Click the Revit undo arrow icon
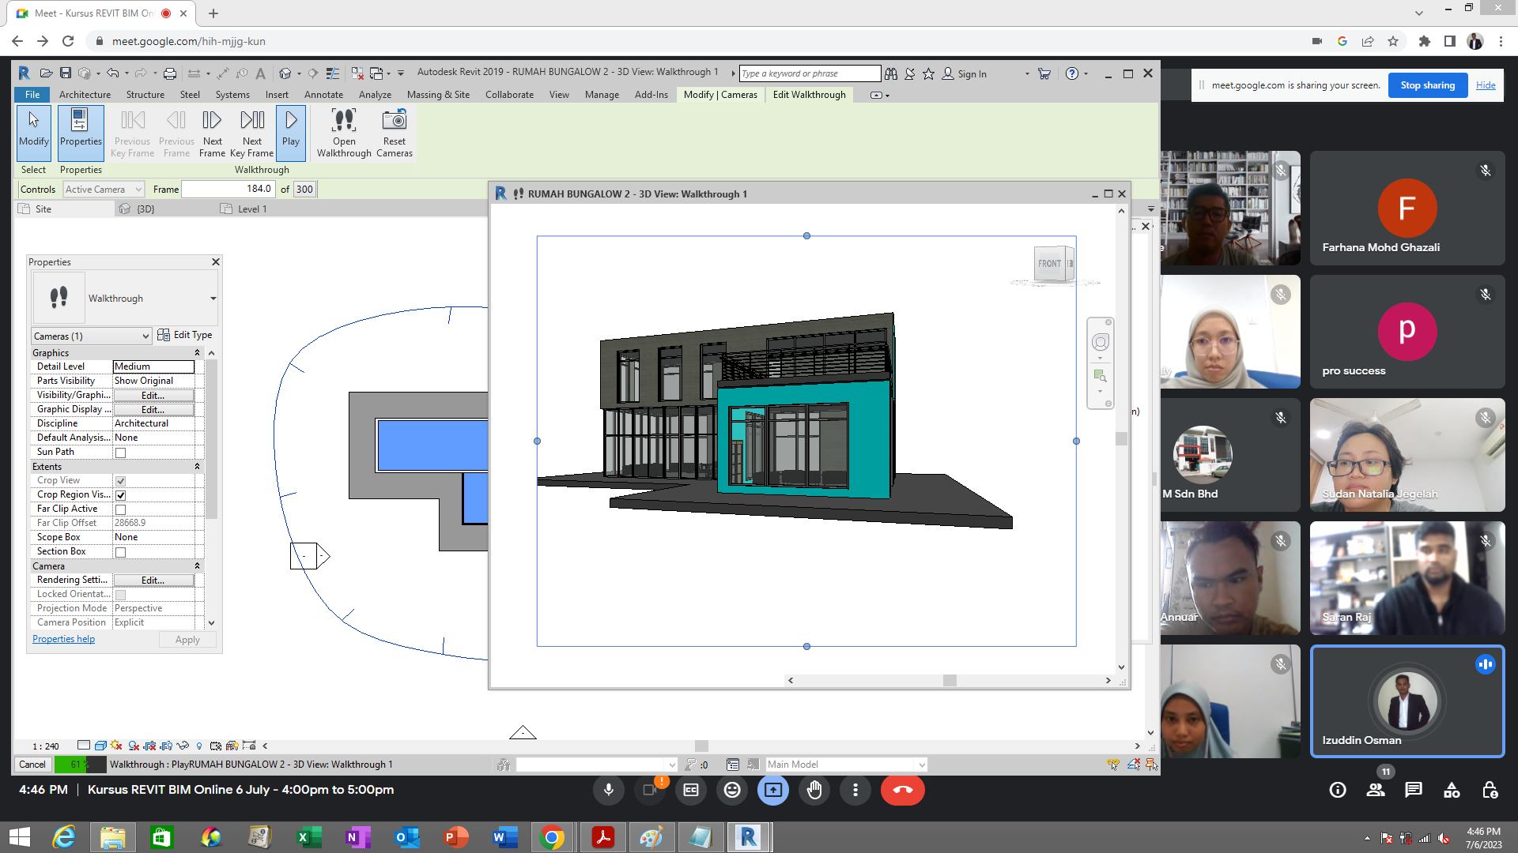1518x853 pixels. click(112, 73)
